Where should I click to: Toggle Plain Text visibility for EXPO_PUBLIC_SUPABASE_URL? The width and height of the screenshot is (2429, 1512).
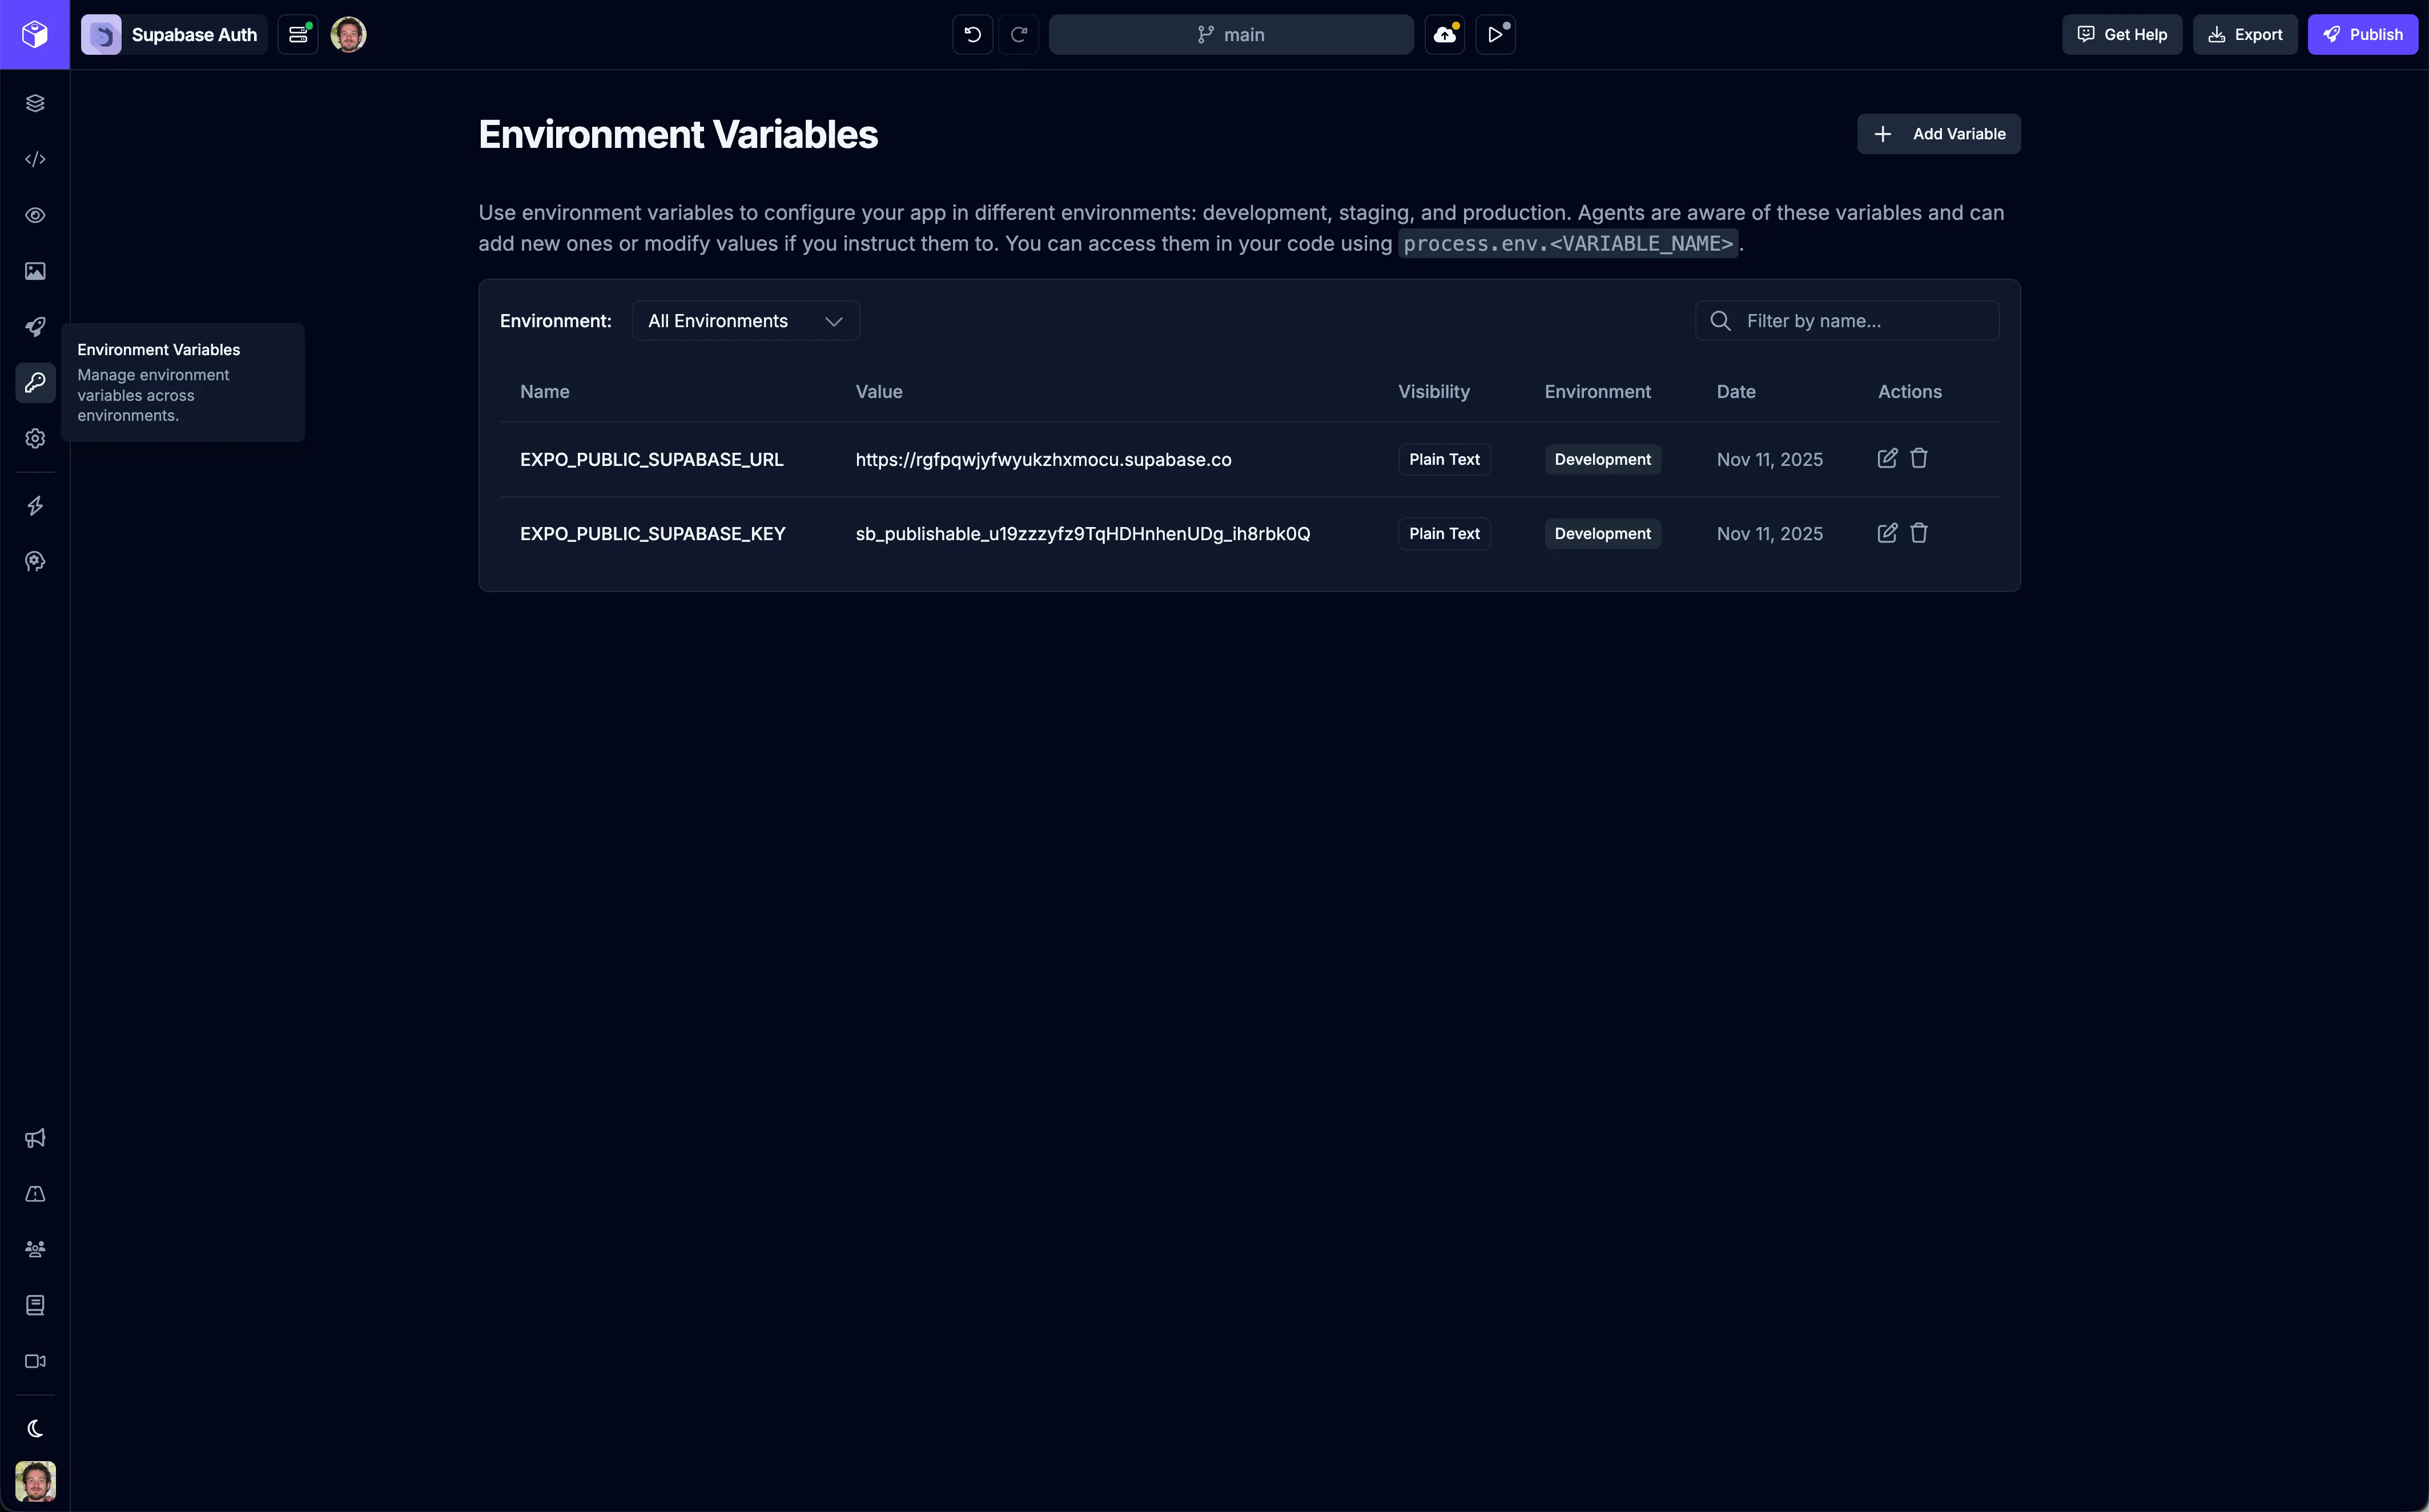click(x=1443, y=459)
